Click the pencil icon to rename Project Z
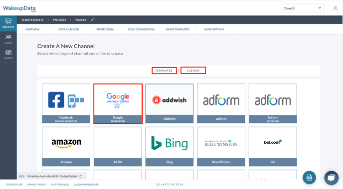343x189 pixels. pyautogui.click(x=93, y=20)
